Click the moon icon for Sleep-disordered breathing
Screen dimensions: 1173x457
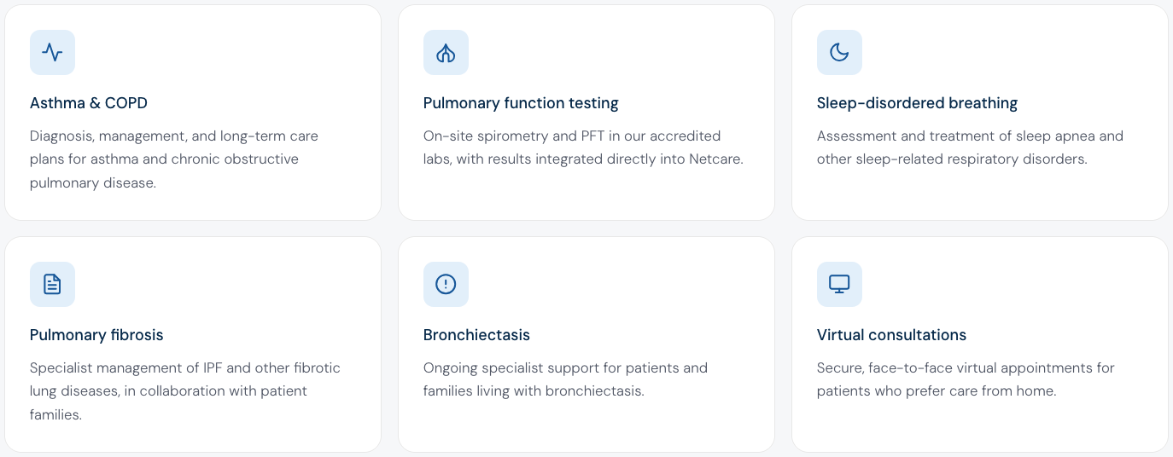pyautogui.click(x=839, y=52)
